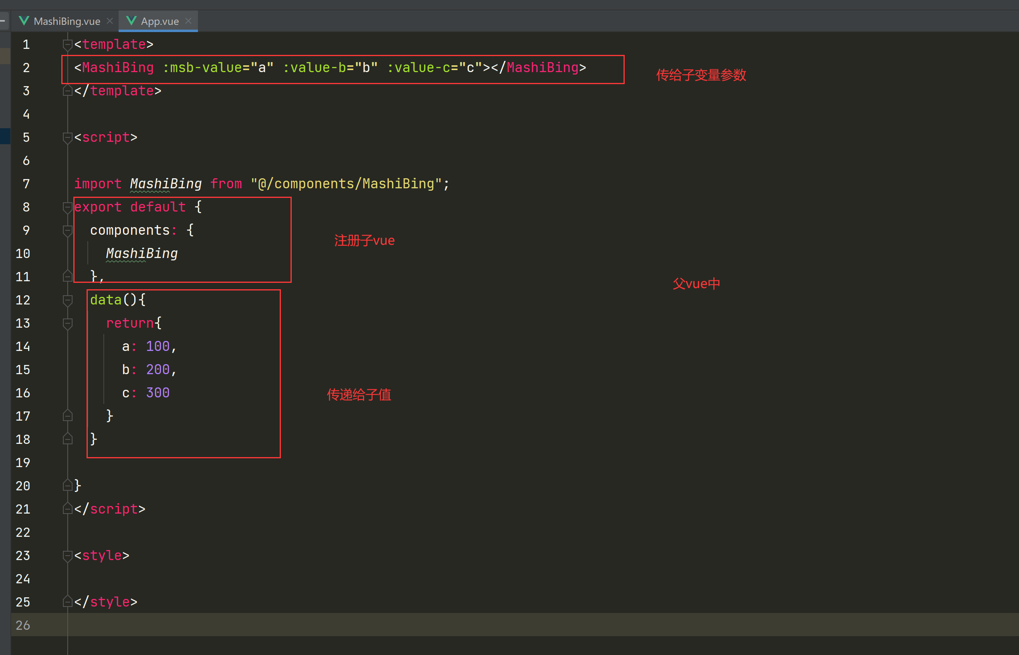Fold the template closing tag on line 3

point(68,91)
